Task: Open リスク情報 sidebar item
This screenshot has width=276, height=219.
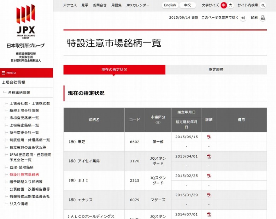Action: (19, 204)
